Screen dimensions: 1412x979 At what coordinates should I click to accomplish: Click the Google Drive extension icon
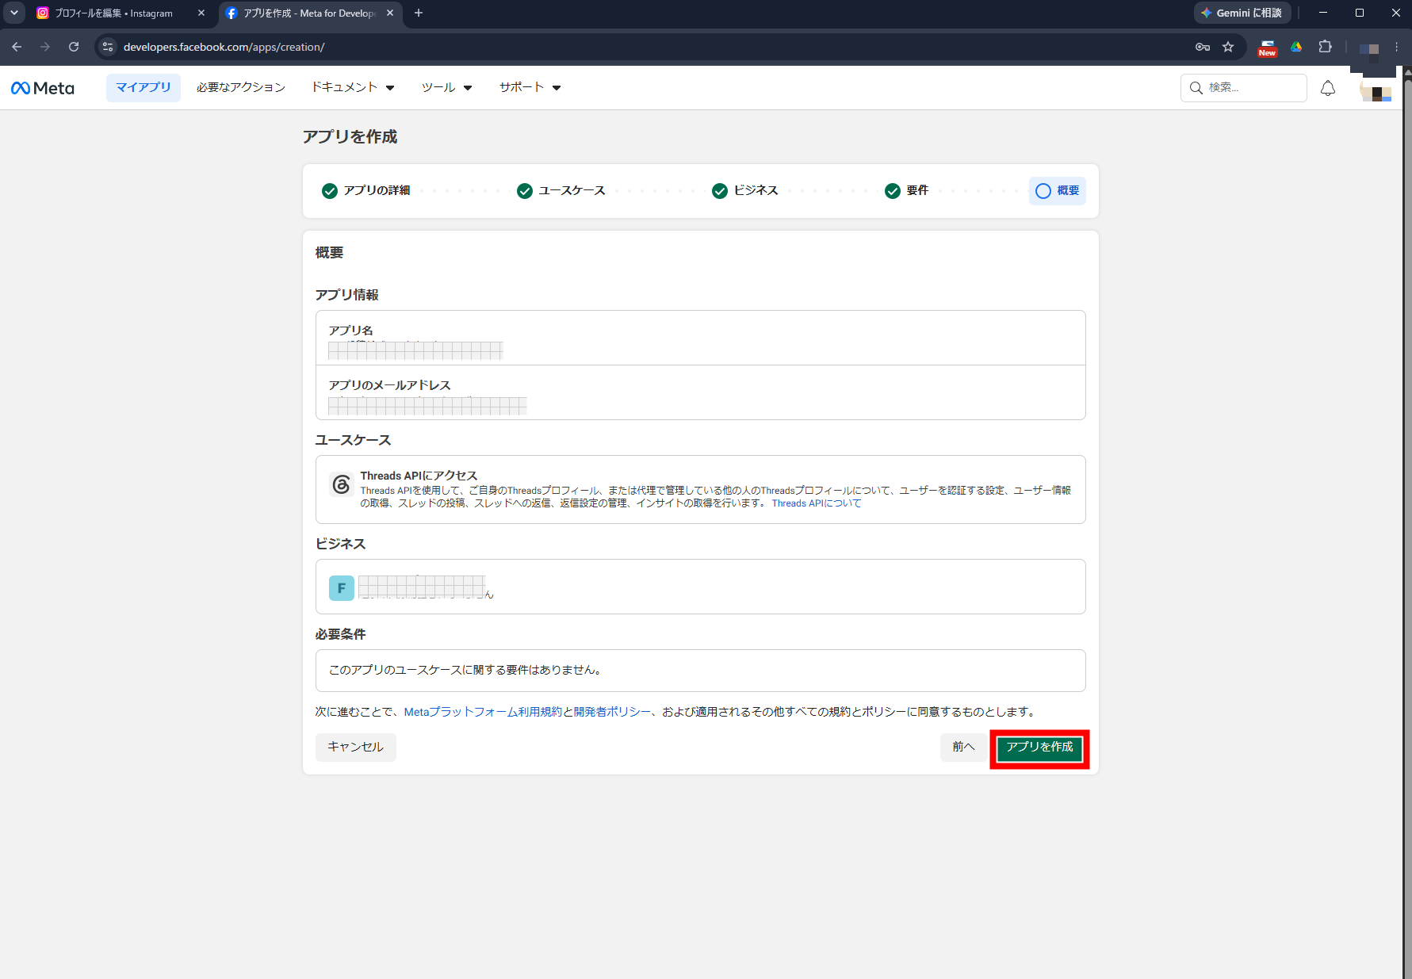tap(1296, 47)
